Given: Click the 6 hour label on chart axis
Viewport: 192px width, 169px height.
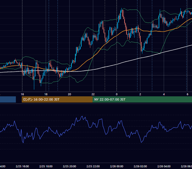Looking at the screenshot, I should (187, 94).
